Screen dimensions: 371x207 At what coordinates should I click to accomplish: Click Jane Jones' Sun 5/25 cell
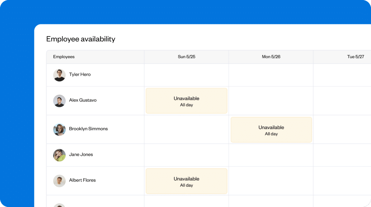pos(187,155)
